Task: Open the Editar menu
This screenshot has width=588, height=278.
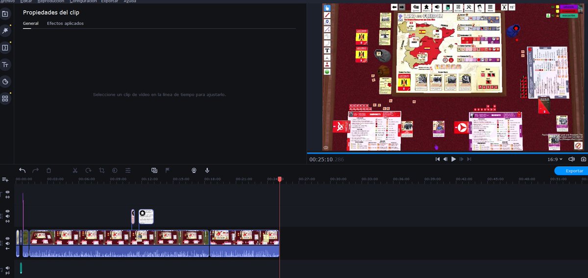Action: [x=26, y=1]
